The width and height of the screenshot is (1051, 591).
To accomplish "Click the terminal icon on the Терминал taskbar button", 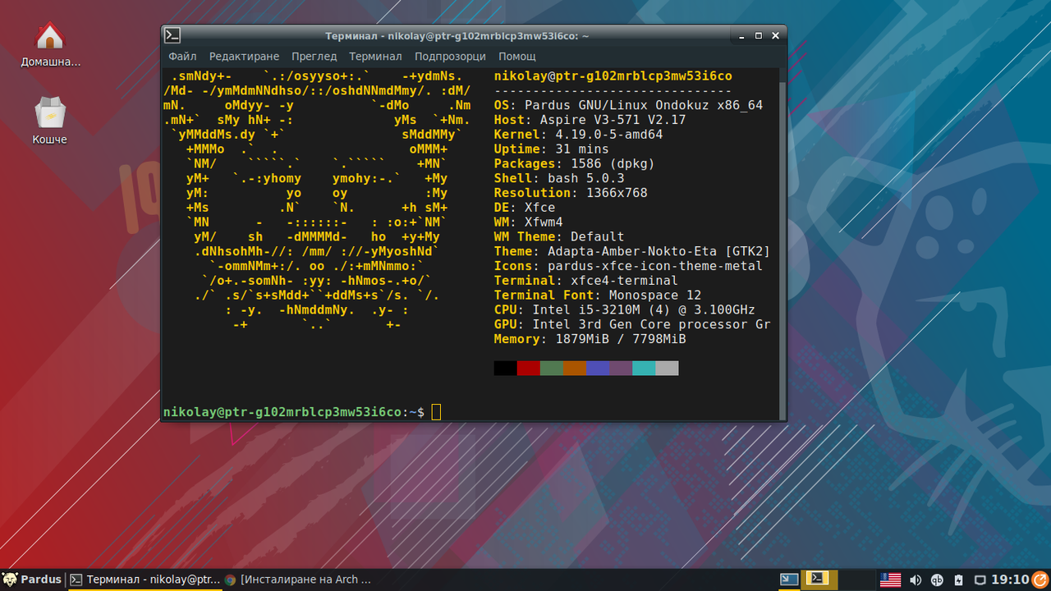I will tap(76, 580).
